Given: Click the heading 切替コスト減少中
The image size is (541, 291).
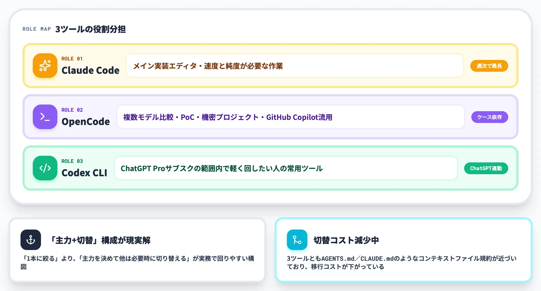Looking at the screenshot, I should 346,240.
